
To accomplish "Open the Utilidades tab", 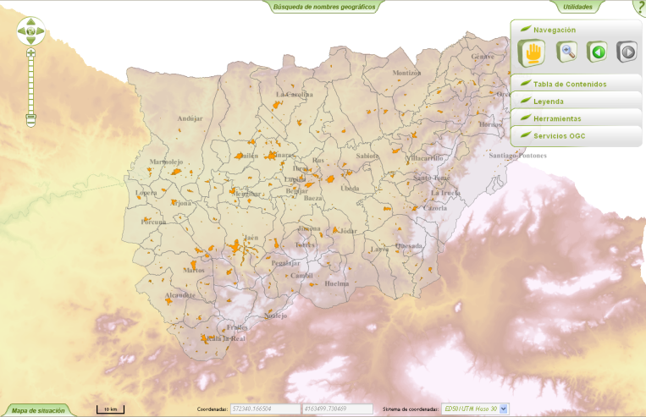I will [577, 6].
